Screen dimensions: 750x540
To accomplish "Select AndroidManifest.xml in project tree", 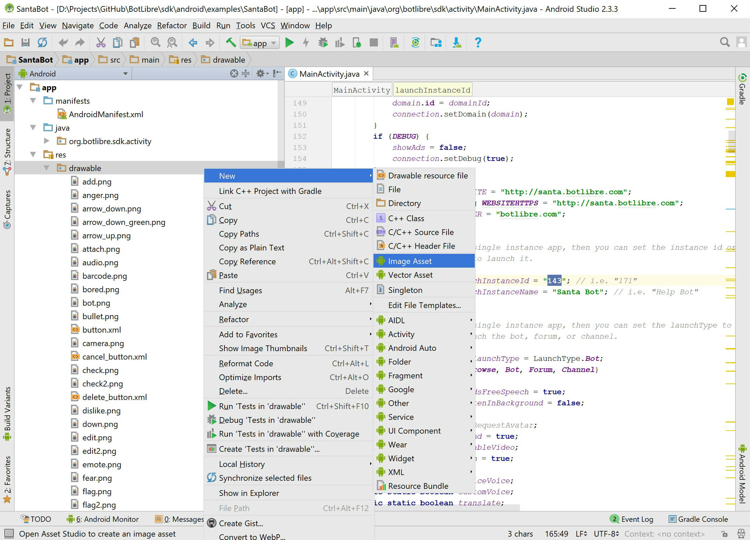I will pyautogui.click(x=100, y=114).
